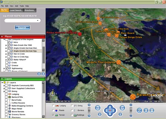Stop the Places tour
The height and width of the screenshot is (119, 166).
click(x=43, y=74)
